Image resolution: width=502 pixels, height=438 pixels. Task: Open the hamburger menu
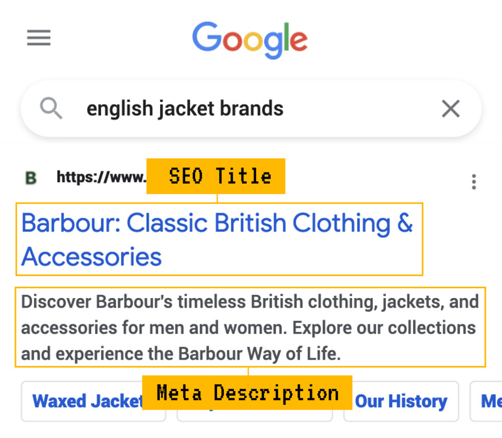pos(38,38)
